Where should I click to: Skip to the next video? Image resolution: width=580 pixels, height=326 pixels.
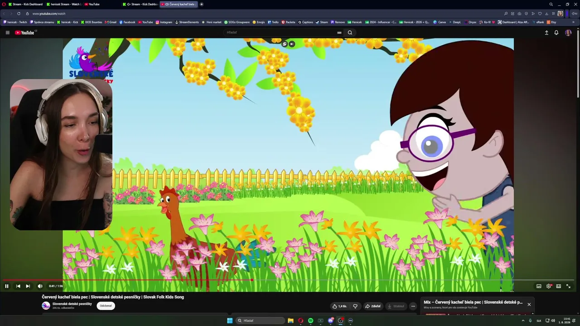coord(28,286)
